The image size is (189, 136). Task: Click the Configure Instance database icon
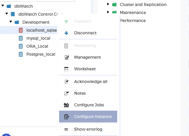point(66,117)
